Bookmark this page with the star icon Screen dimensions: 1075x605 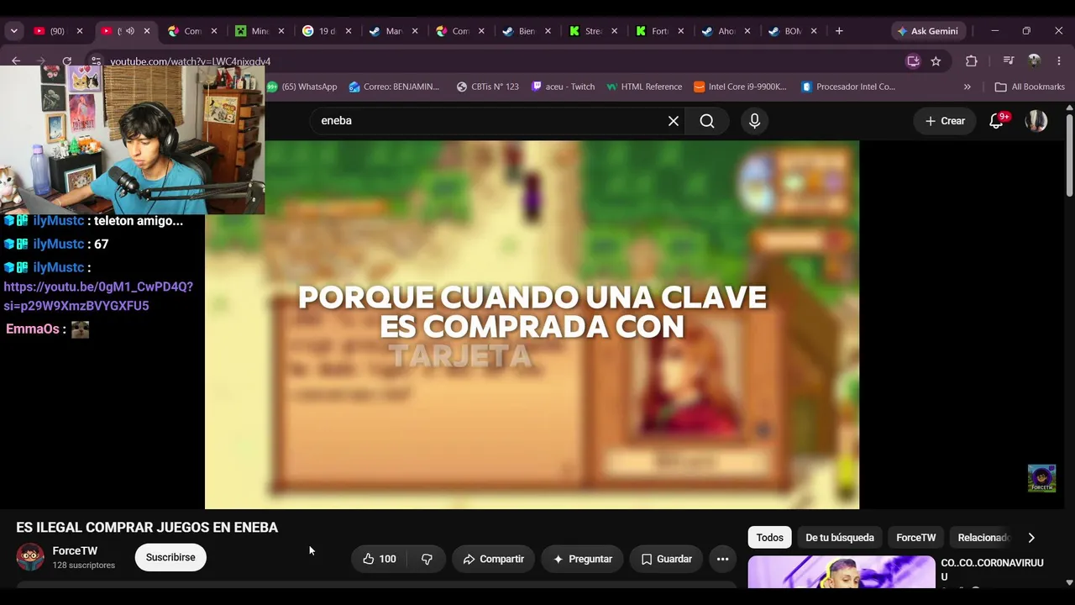click(x=936, y=60)
